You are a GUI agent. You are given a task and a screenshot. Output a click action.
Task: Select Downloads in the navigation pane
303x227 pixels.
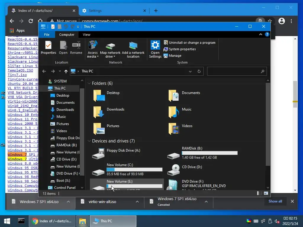[65, 110]
